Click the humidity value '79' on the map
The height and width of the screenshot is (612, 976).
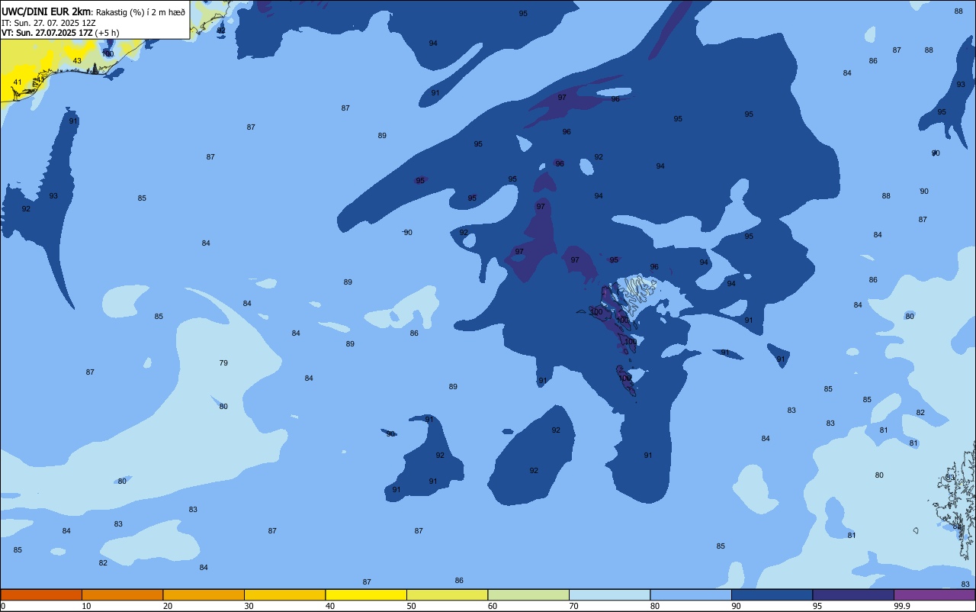(223, 362)
